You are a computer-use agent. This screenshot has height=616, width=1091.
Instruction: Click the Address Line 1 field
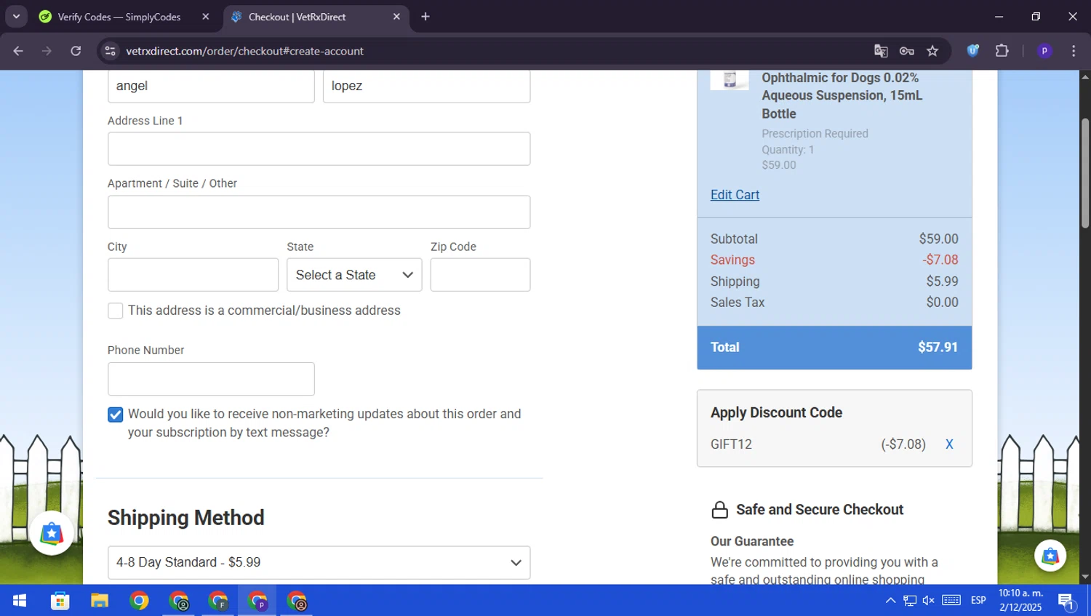[319, 148]
